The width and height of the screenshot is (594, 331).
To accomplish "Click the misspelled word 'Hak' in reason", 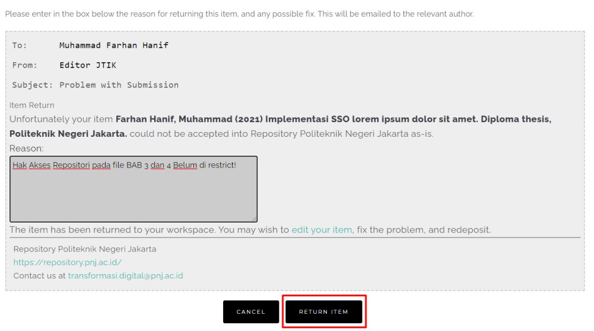I will point(19,165).
